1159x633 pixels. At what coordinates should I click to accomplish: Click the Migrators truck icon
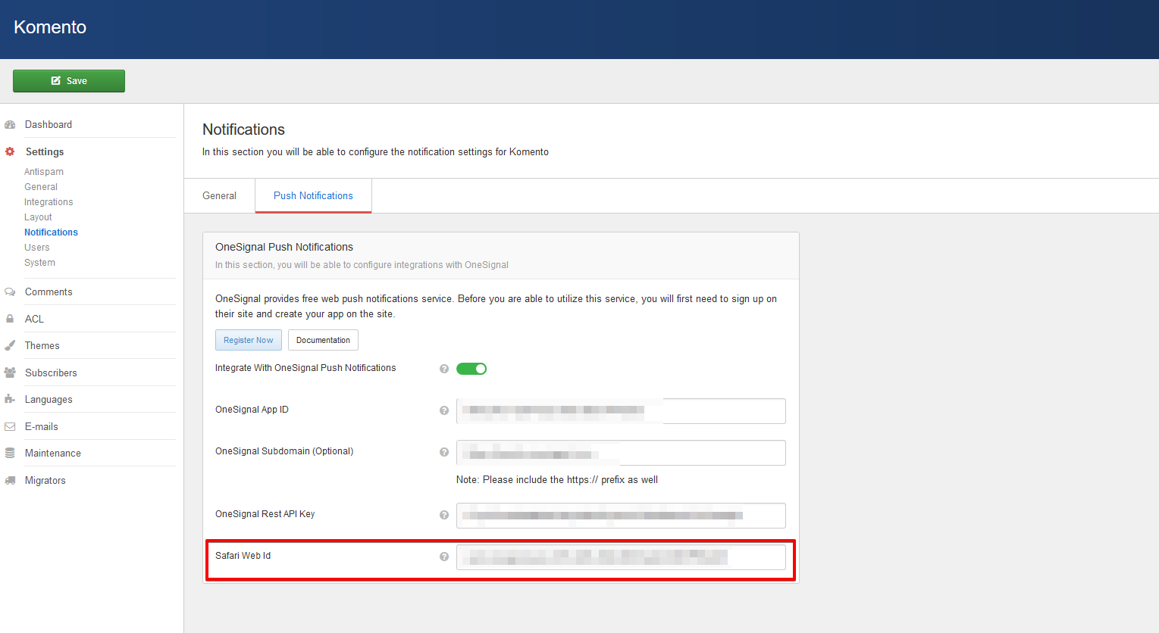click(x=10, y=481)
